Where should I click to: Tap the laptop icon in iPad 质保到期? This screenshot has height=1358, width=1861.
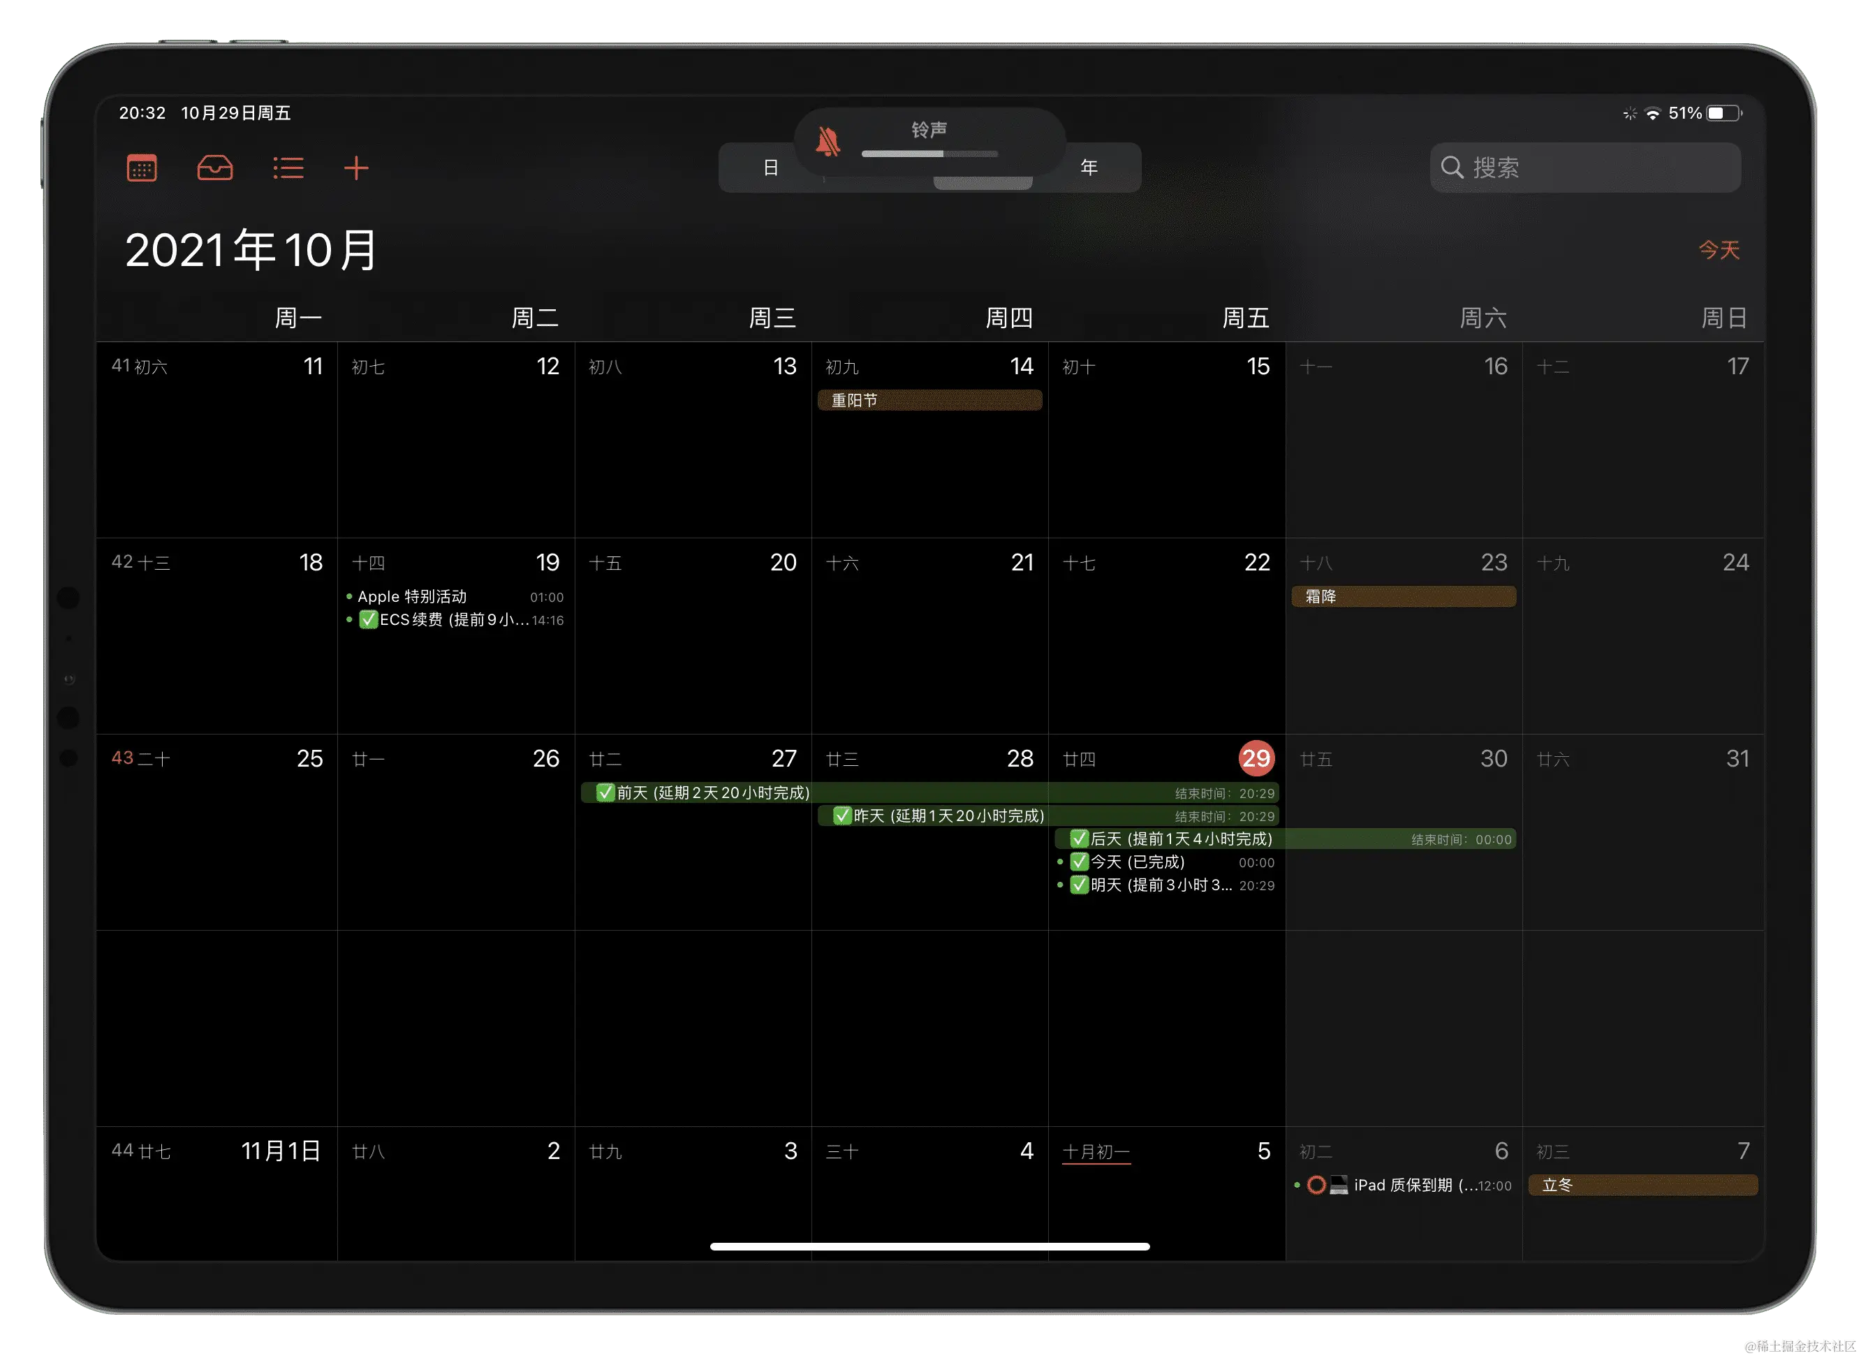(1338, 1185)
